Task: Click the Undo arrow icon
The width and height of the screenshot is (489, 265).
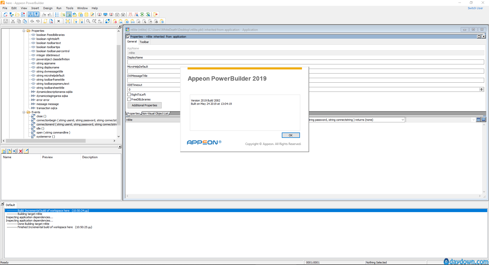Action: point(32,21)
